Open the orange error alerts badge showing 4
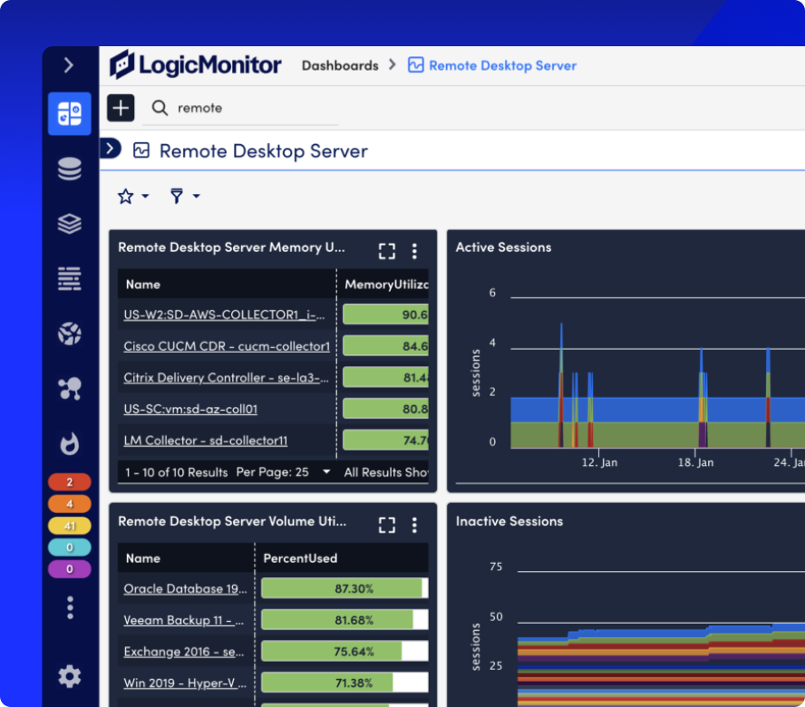This screenshot has width=805, height=707. point(69,504)
